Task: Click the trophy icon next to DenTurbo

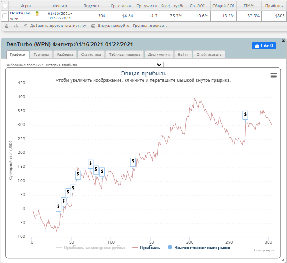Action: (x=37, y=14)
